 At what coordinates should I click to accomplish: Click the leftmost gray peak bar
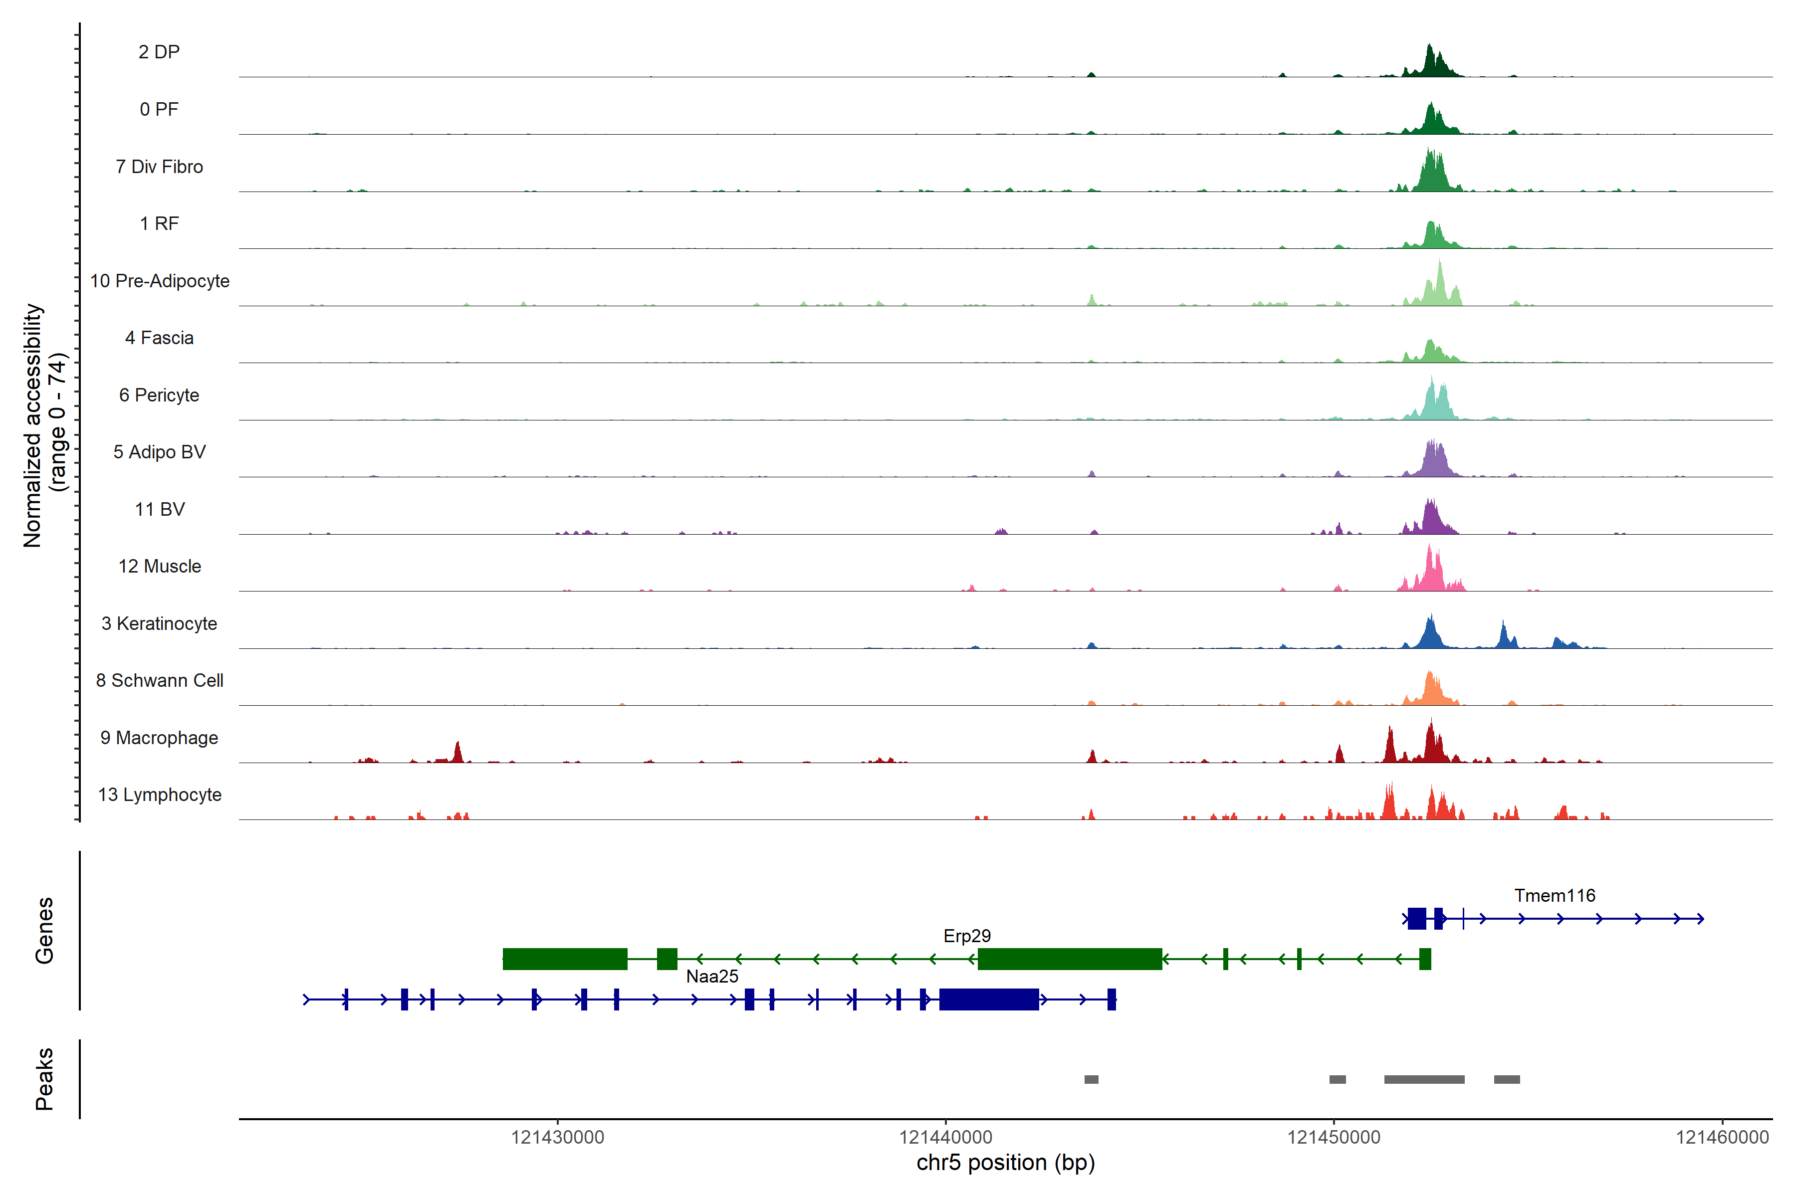[1091, 1079]
